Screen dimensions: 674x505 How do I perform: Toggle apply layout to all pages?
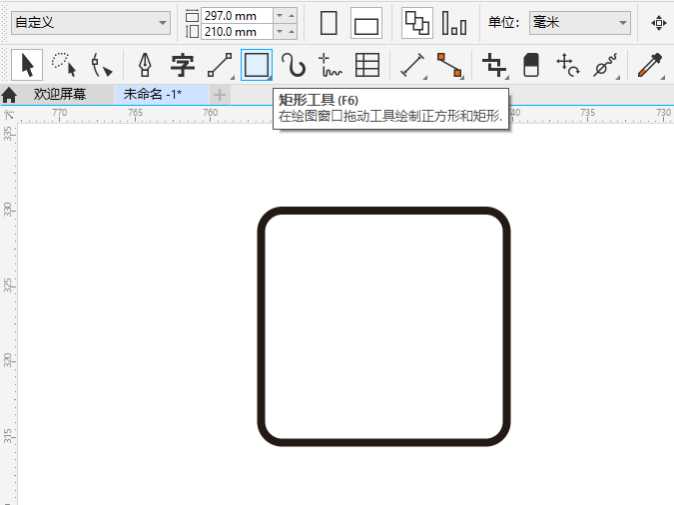point(417,23)
